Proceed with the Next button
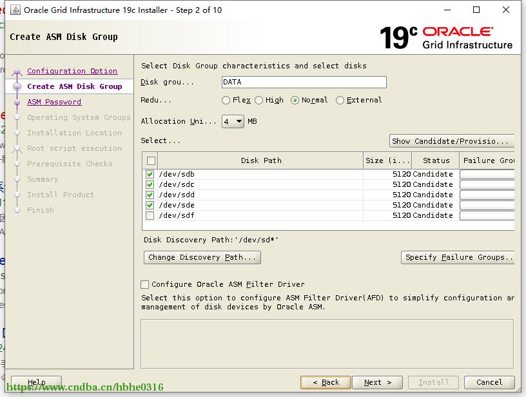The height and width of the screenshot is (397, 526). (377, 382)
